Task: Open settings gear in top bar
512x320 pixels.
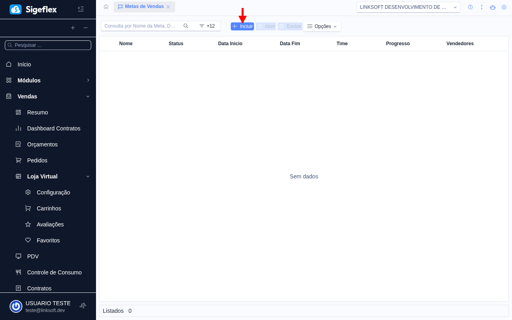Action: click(504, 7)
